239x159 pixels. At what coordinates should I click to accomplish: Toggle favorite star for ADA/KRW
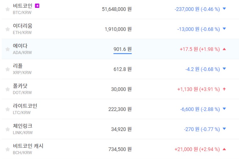(8, 49)
